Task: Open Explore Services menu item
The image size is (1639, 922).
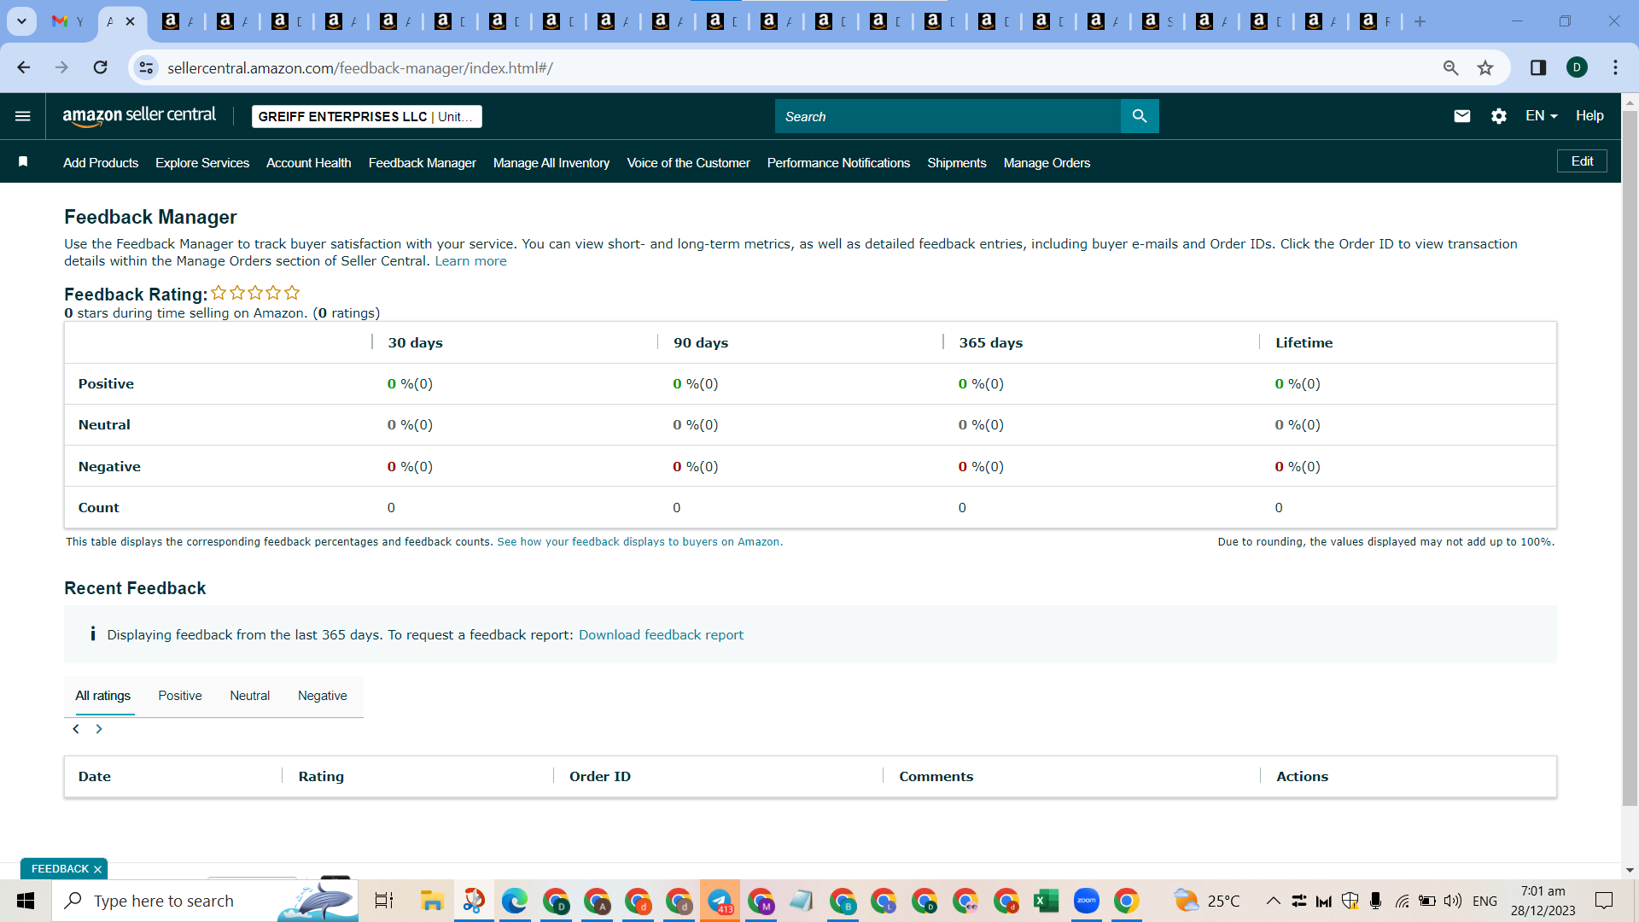Action: tap(202, 163)
